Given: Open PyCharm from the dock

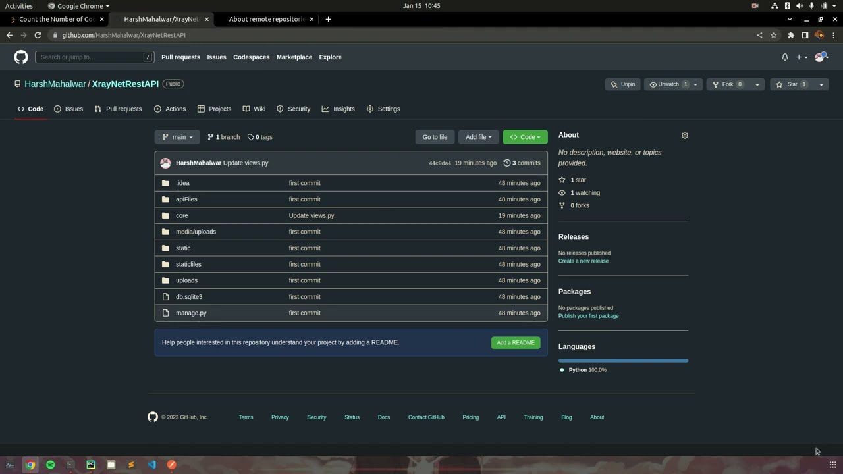Looking at the screenshot, I should (91, 465).
